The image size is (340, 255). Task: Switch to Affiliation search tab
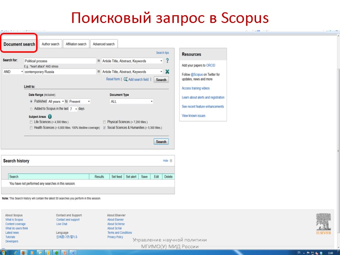(76, 44)
